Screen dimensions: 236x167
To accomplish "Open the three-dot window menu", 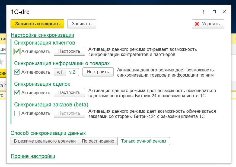I will [x=204, y=12].
